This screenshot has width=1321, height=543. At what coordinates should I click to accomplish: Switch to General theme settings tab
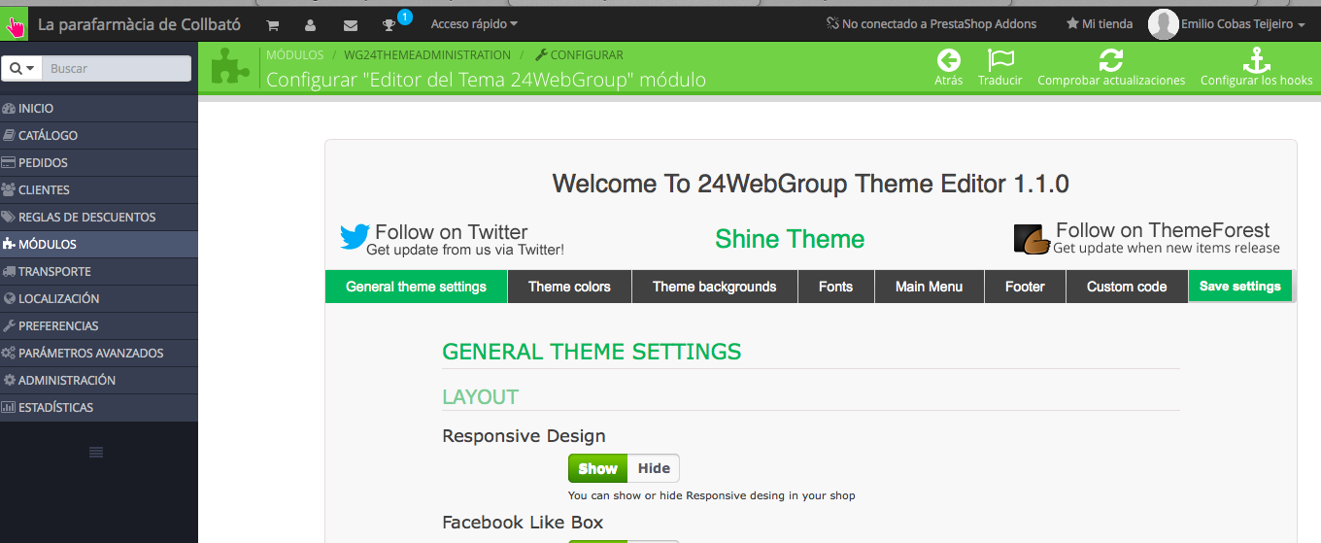tap(416, 287)
